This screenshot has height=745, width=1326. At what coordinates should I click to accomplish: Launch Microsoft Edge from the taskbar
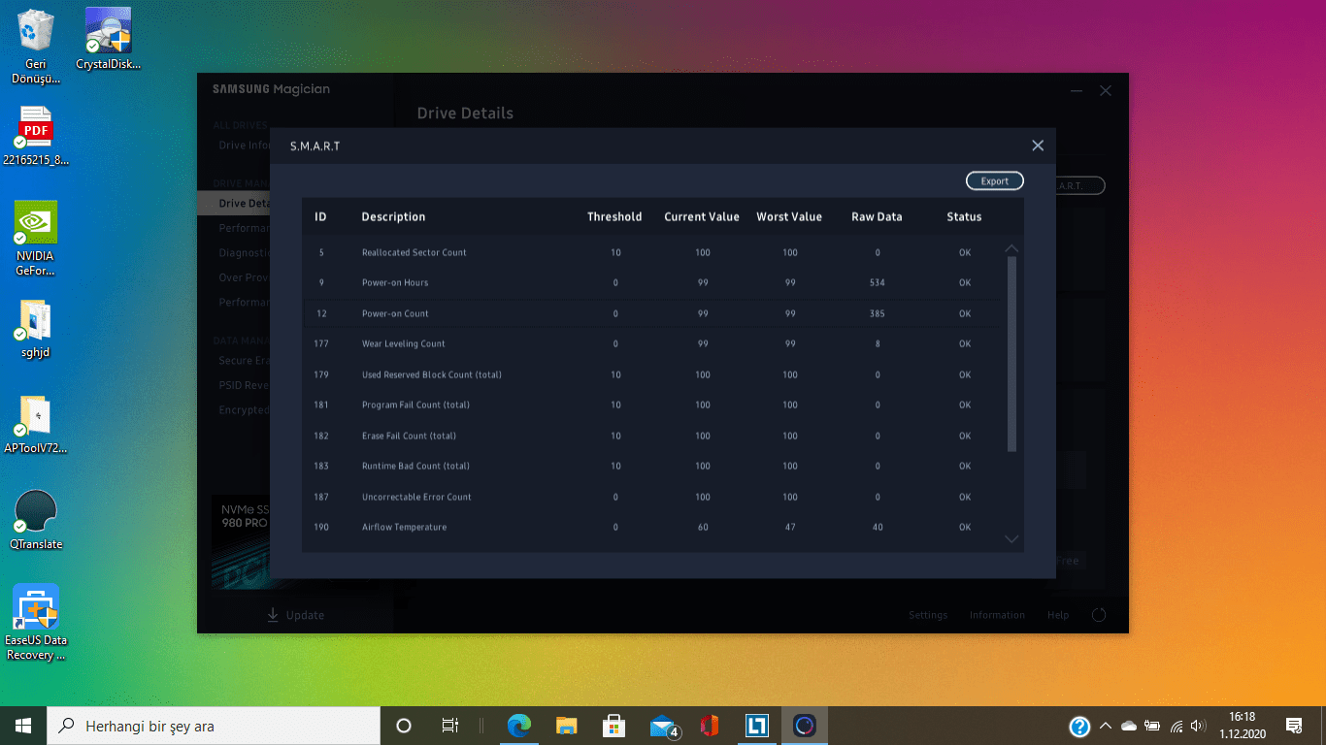[519, 726]
